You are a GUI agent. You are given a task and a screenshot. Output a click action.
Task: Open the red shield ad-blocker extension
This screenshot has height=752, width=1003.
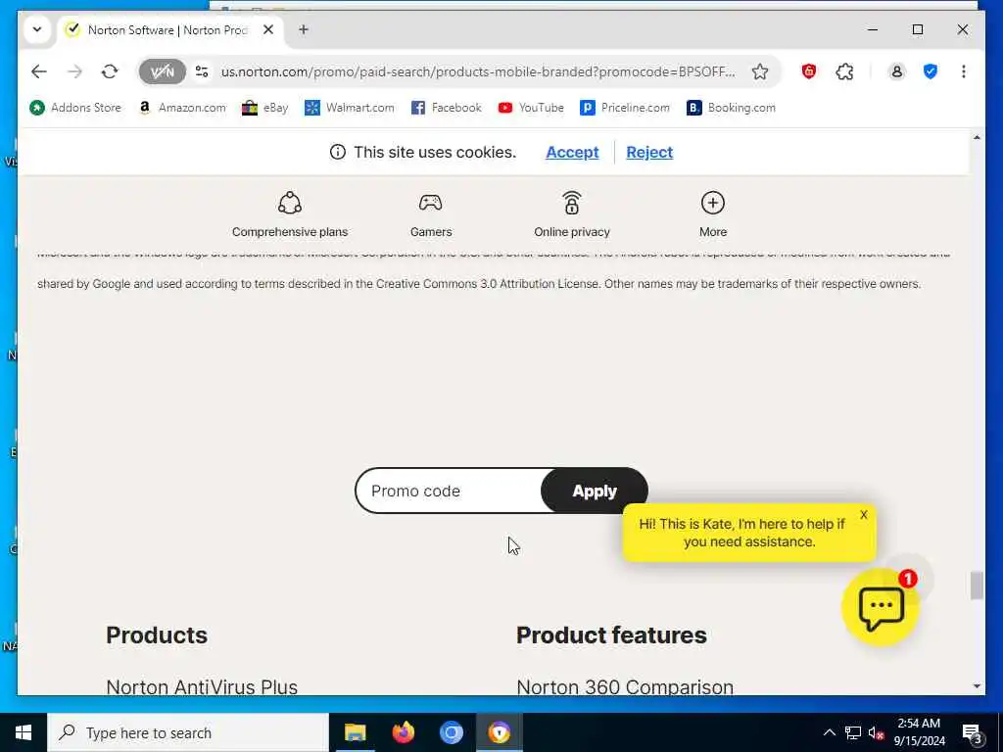809,71
